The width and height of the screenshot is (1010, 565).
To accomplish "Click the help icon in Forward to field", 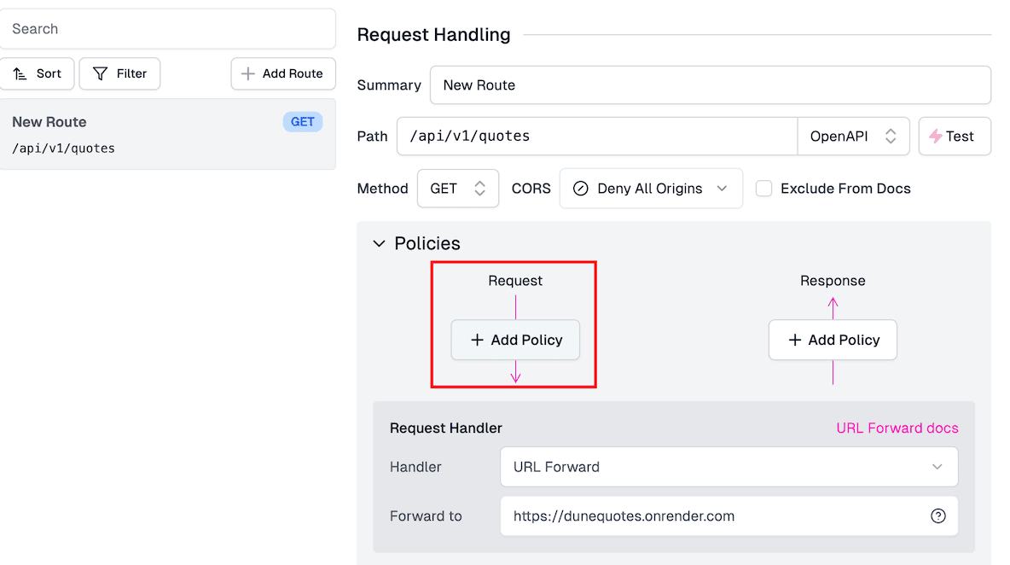I will pos(937,516).
